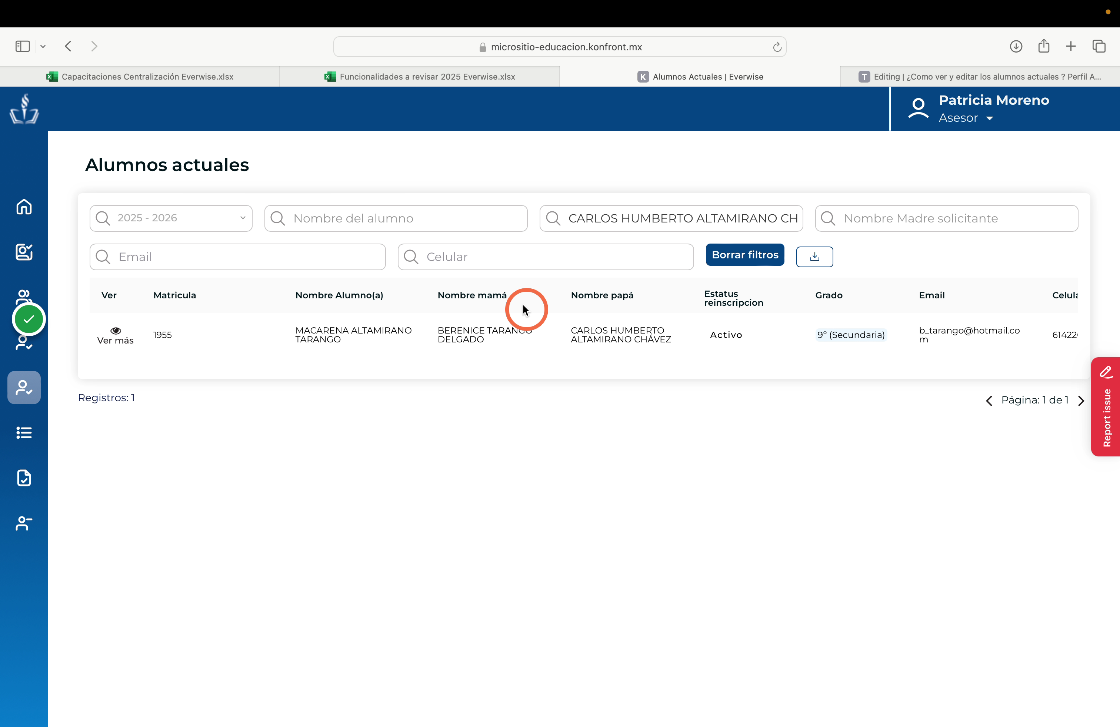Click the green checkmark circle badge
This screenshot has height=727, width=1120.
pos(29,319)
